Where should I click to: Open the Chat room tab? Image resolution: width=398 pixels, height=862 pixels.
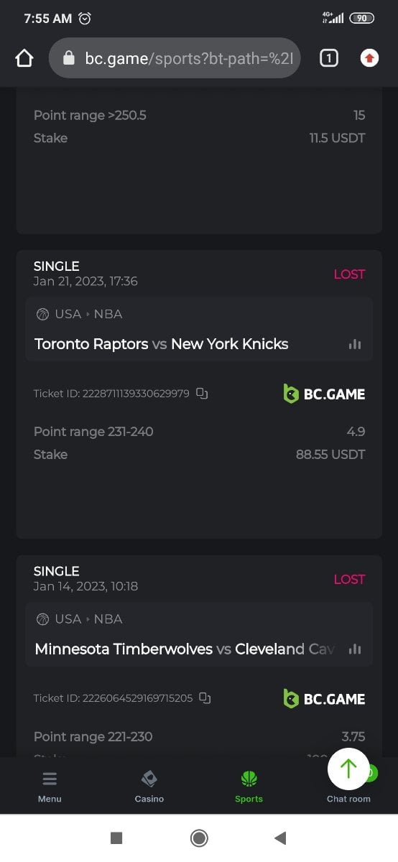pos(348,798)
